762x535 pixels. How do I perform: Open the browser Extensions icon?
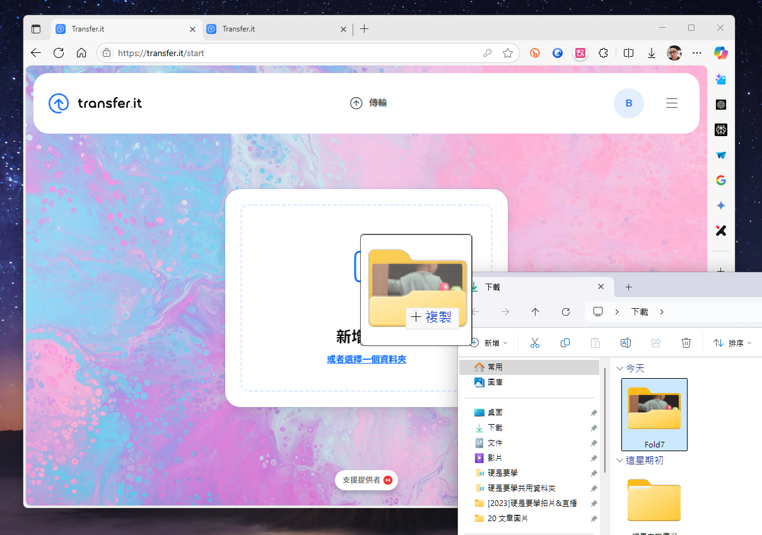pos(603,53)
